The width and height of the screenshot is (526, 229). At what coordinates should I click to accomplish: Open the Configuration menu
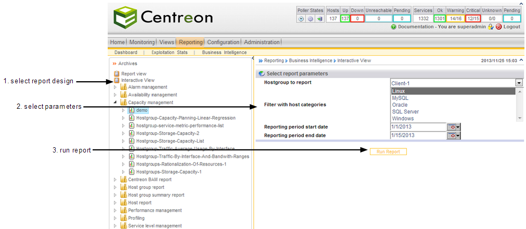pyautogui.click(x=223, y=42)
